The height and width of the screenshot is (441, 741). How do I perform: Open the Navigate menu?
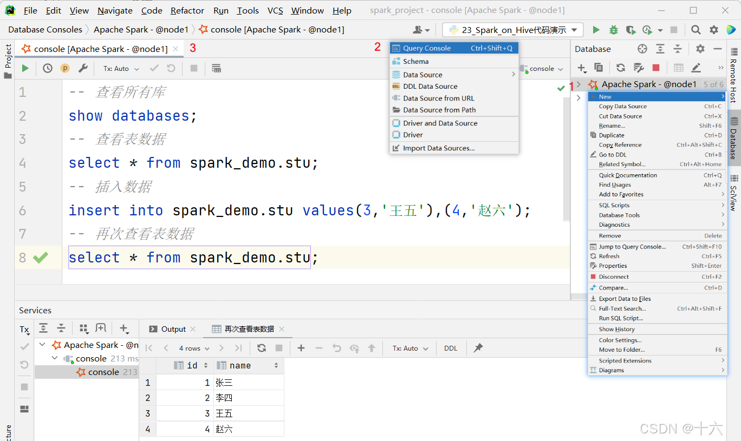[x=115, y=10]
